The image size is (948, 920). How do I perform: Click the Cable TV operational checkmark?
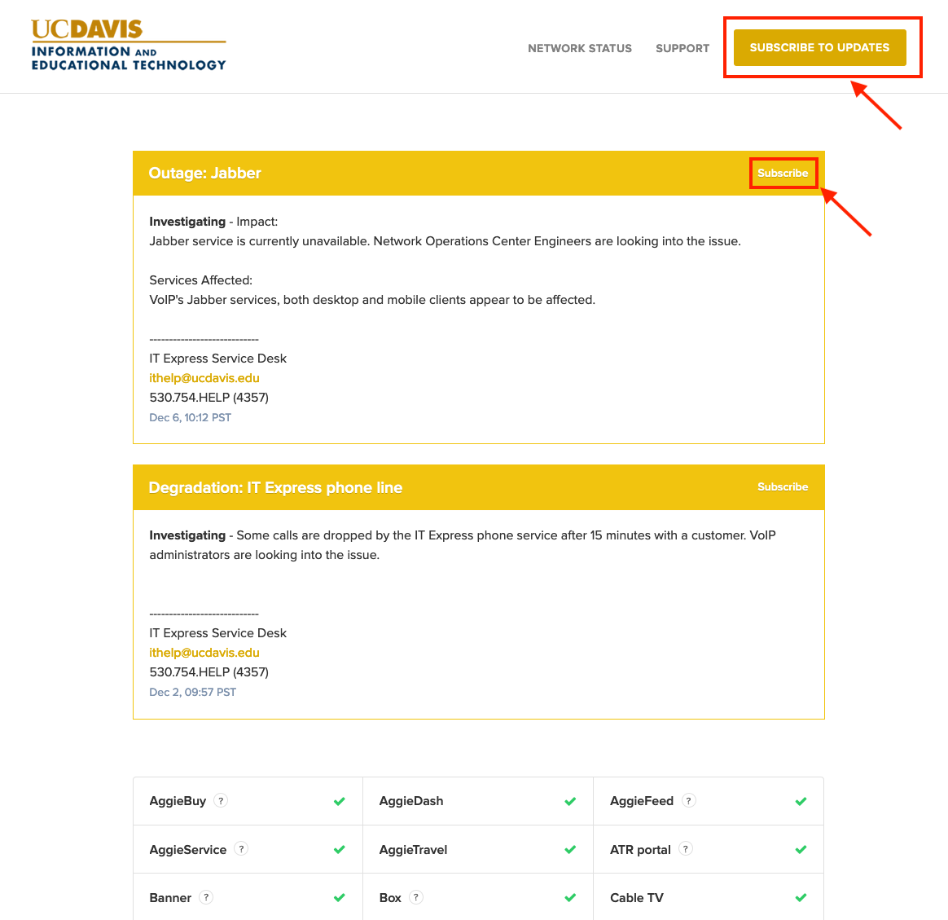801,898
